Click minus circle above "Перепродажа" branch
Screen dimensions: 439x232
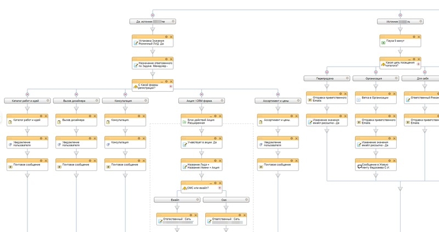pyautogui.click(x=327, y=72)
